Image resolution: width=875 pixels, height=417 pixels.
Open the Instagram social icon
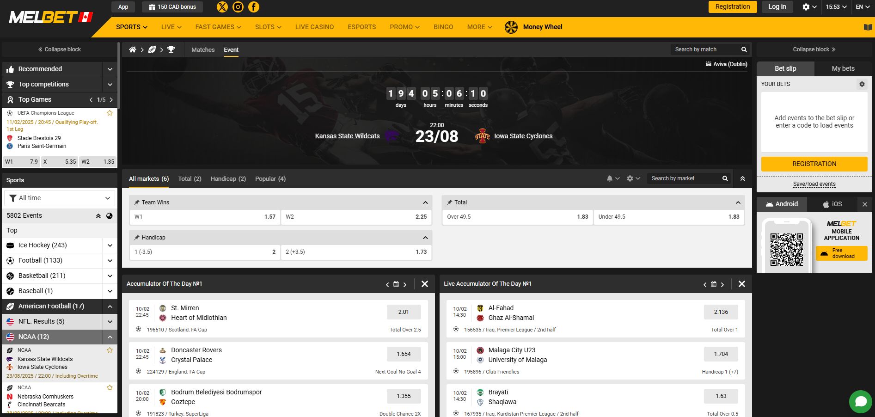pyautogui.click(x=238, y=7)
